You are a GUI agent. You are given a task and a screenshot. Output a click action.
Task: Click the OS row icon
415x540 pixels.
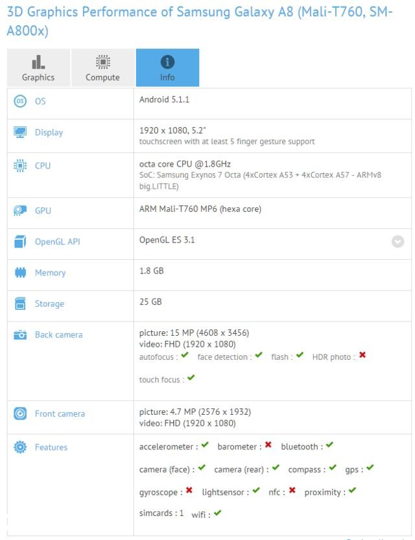pyautogui.click(x=20, y=101)
